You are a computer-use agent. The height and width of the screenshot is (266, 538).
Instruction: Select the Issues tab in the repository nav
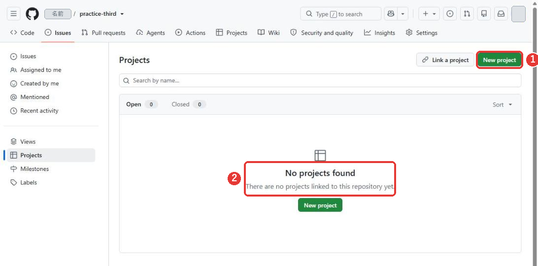(x=58, y=33)
